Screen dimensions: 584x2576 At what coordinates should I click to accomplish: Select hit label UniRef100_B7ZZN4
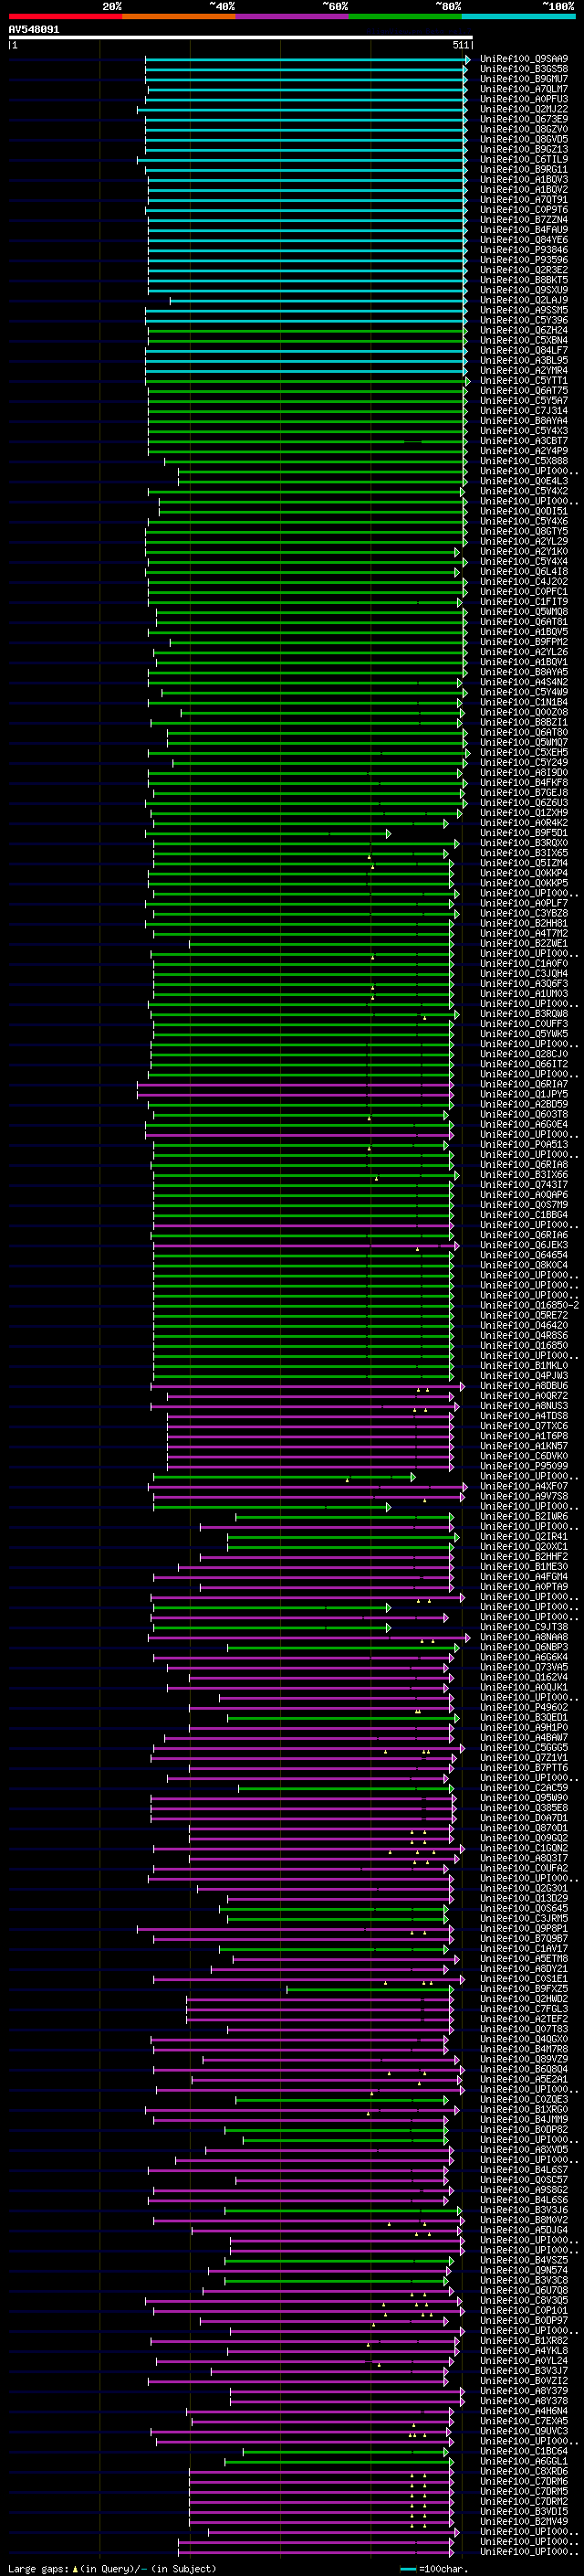click(524, 219)
